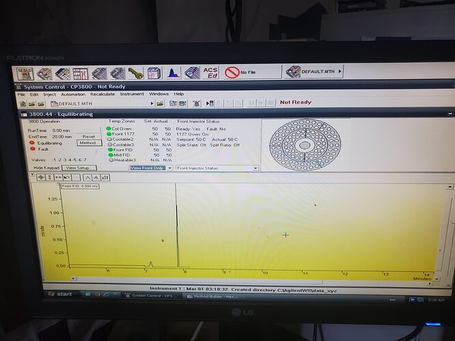Image resolution: width=455 pixels, height=341 pixels.
Task: Click the 3800.44 Equilibrating window title bar
Action: [x=235, y=114]
